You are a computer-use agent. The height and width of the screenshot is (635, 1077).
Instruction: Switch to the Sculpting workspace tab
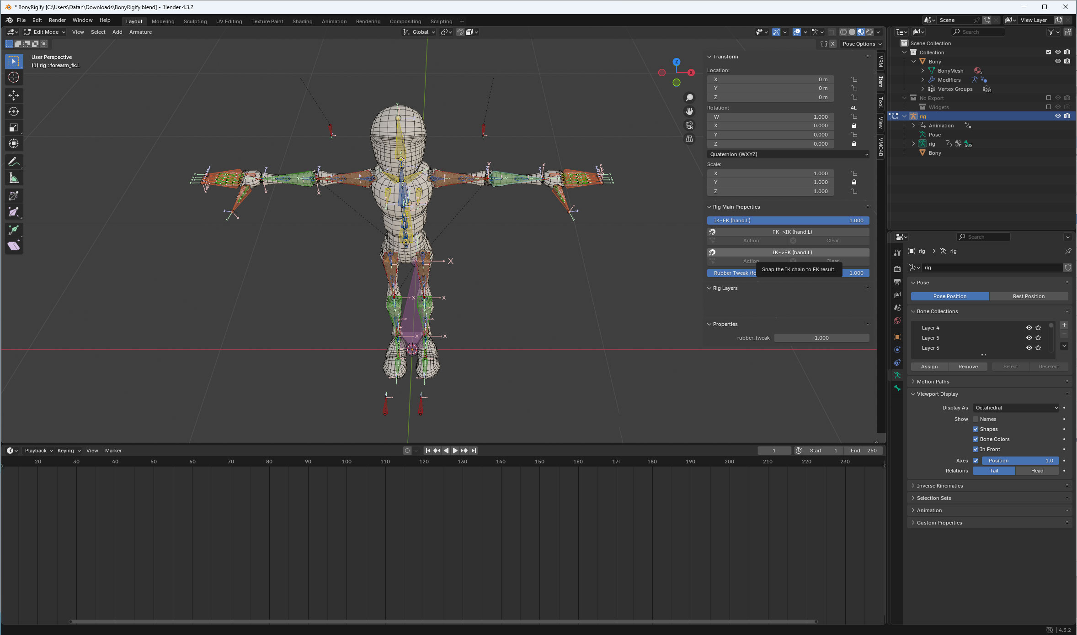195,21
